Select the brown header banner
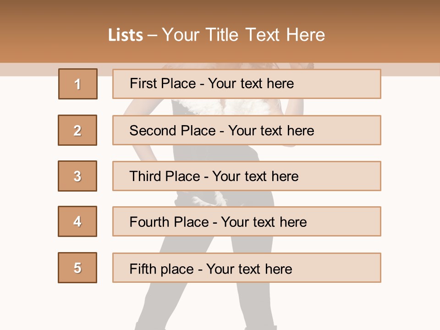 click(220, 32)
